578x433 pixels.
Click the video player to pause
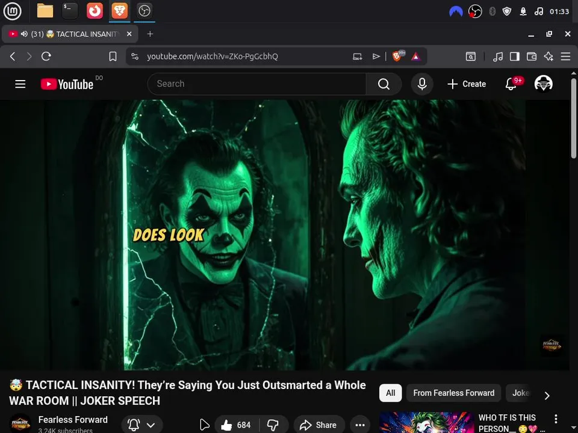(285, 235)
